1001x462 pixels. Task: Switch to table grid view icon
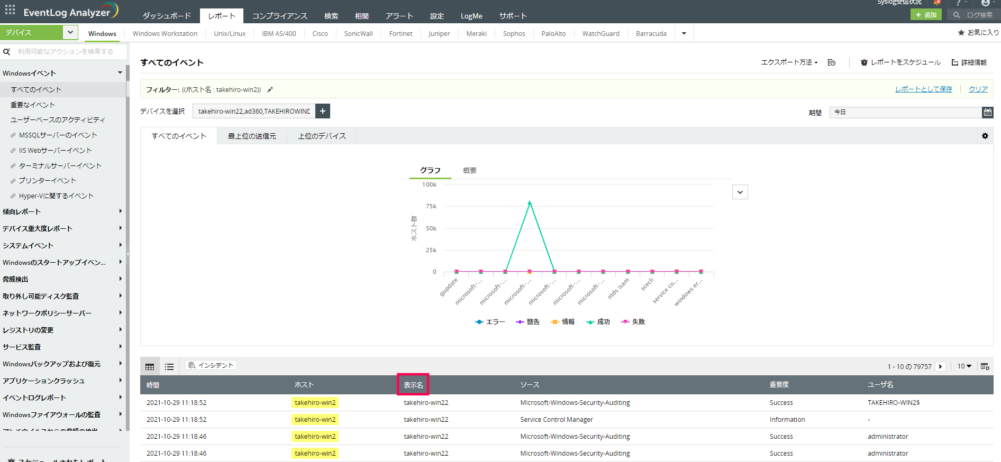click(150, 366)
